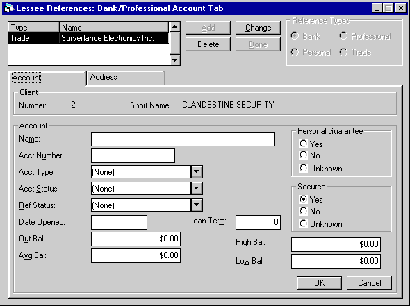Click the list scroll up arrow
410x306 pixels.
pyautogui.click(x=174, y=27)
